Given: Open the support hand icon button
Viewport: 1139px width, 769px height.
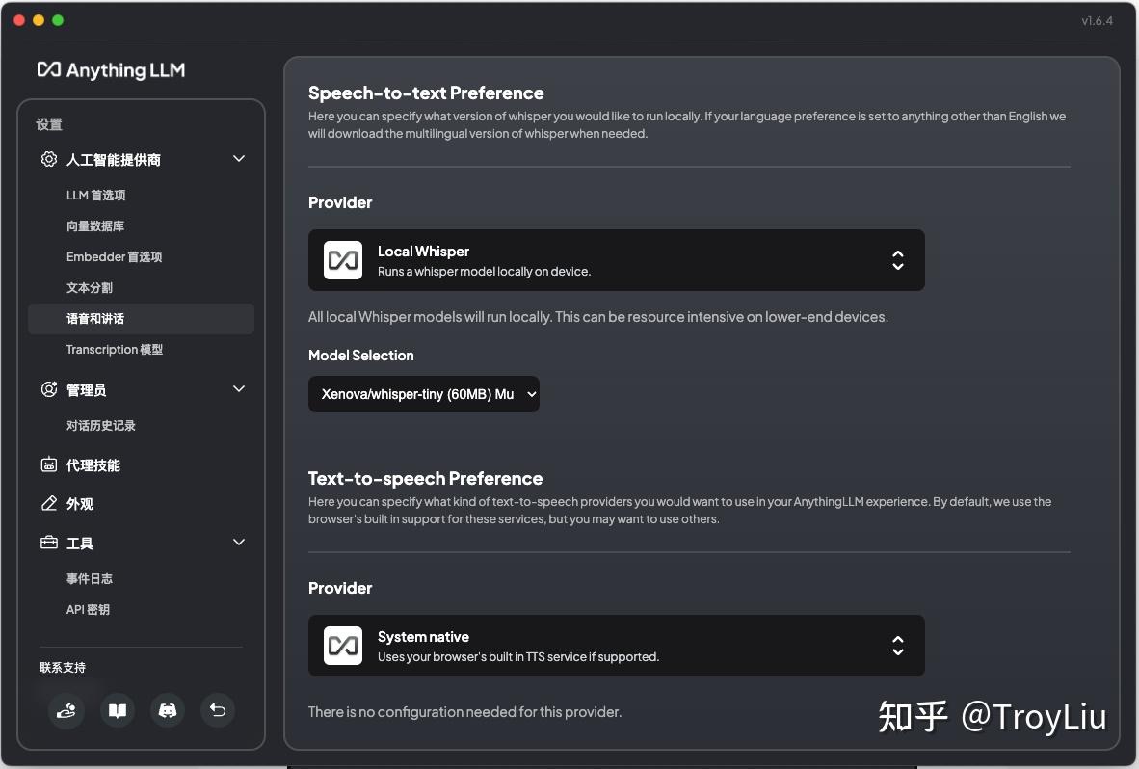Looking at the screenshot, I should 66,710.
